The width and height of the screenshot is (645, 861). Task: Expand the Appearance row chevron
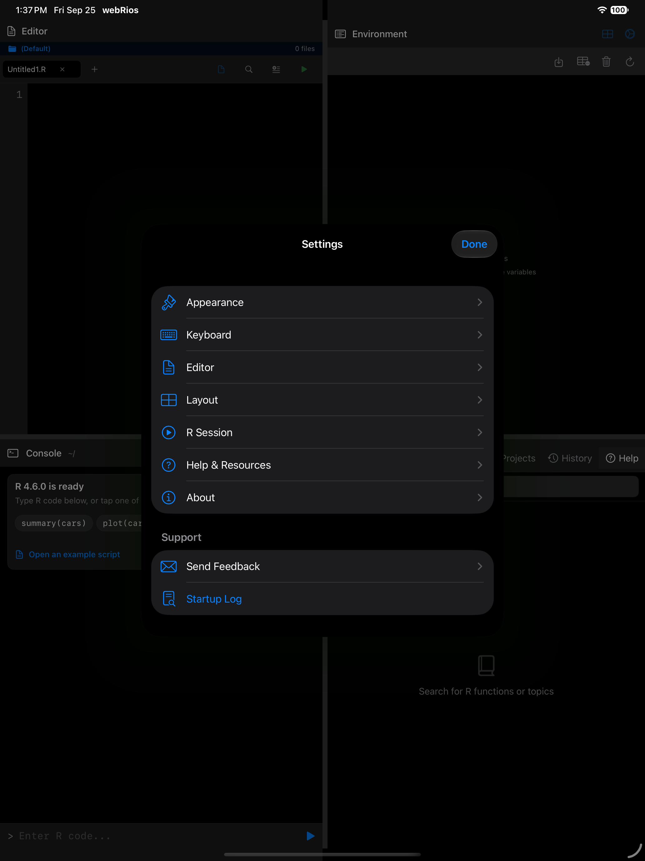pos(480,303)
